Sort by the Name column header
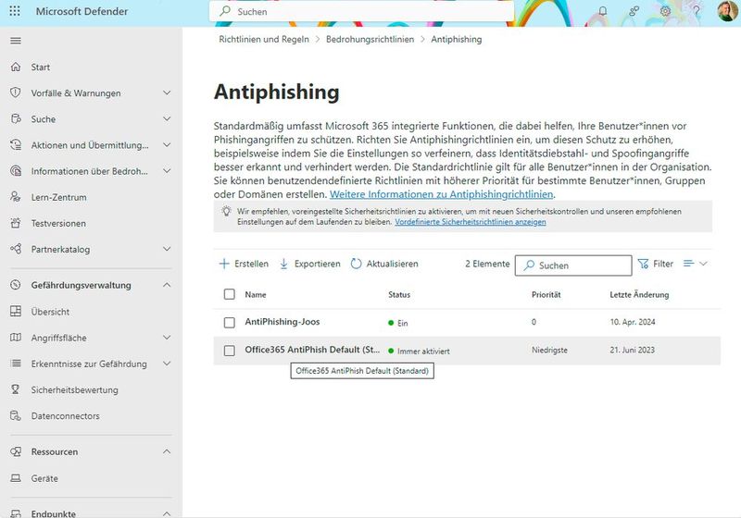This screenshot has height=518, width=741. click(x=256, y=294)
